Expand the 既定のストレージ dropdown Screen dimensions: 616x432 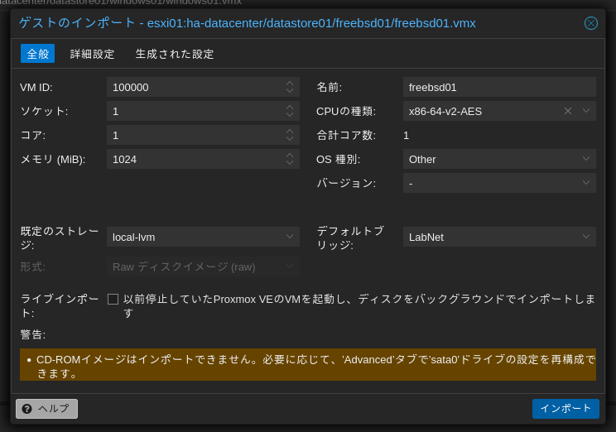click(290, 237)
